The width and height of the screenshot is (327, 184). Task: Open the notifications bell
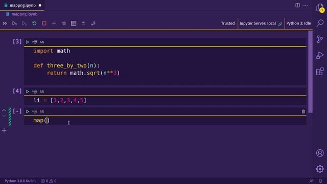(320, 181)
